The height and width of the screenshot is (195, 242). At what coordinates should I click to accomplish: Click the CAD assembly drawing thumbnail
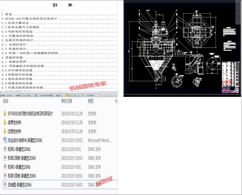[182, 49]
